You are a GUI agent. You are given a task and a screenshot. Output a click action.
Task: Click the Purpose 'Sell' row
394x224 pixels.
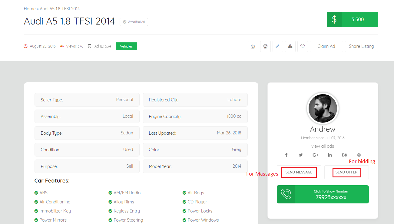87,166
